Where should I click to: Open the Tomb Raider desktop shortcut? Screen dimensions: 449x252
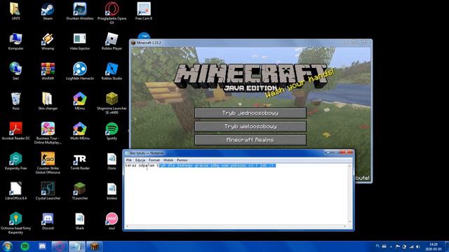click(79, 161)
